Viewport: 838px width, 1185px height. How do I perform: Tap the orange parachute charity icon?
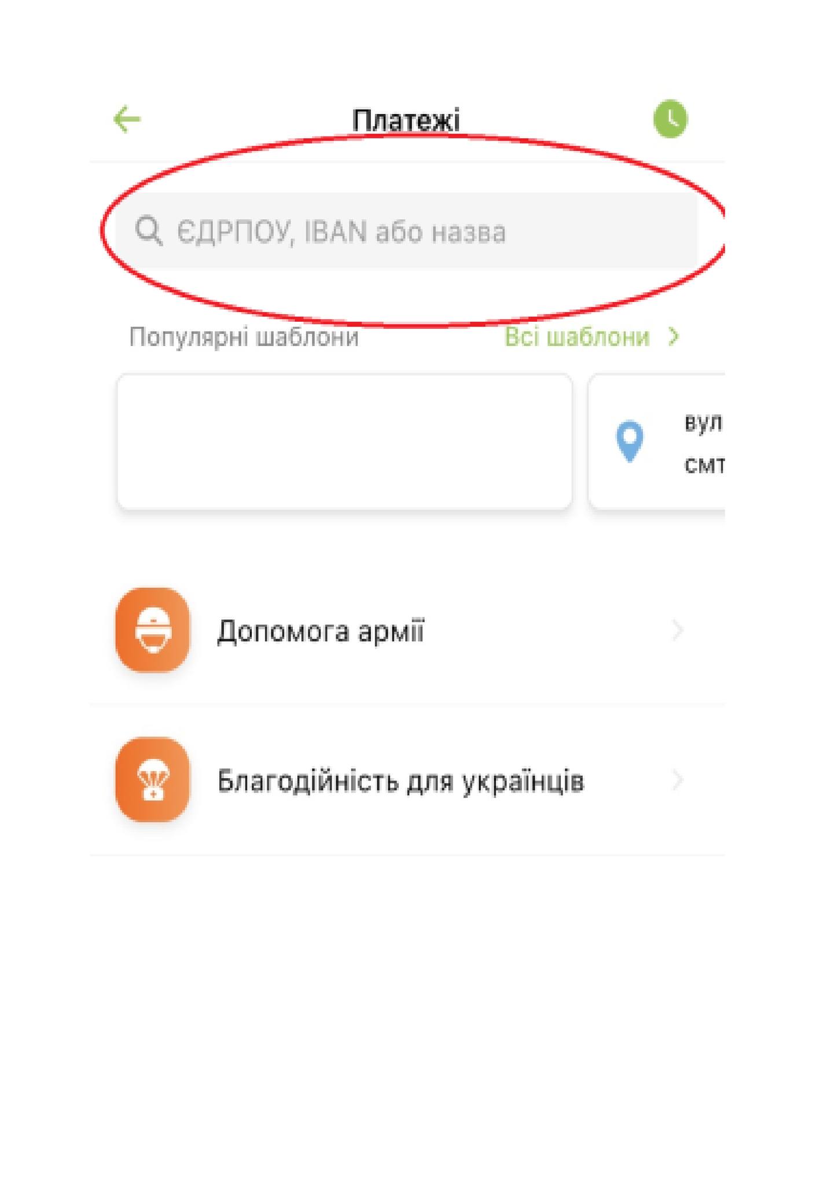(x=153, y=779)
